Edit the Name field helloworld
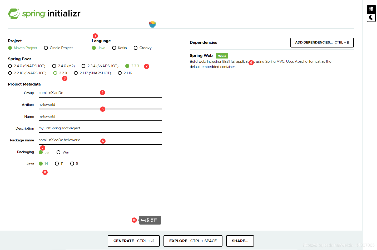The width and height of the screenshot is (377, 250). point(100,116)
